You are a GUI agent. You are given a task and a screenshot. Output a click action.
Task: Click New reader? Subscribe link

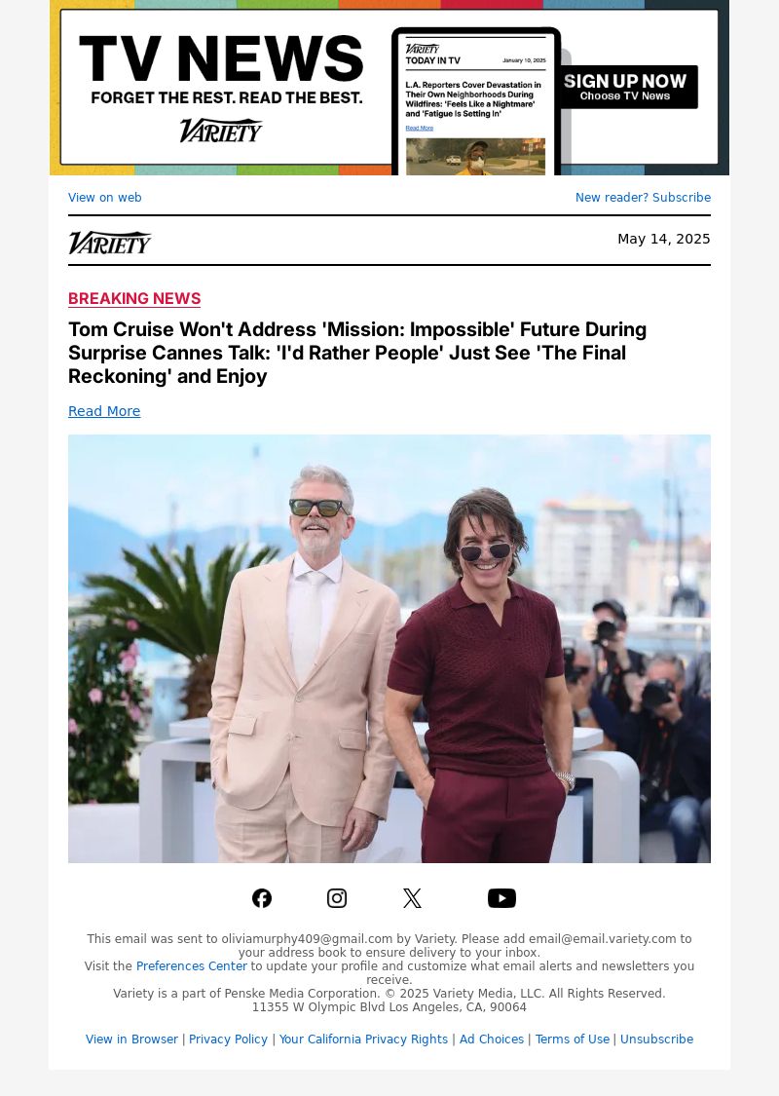643,197
